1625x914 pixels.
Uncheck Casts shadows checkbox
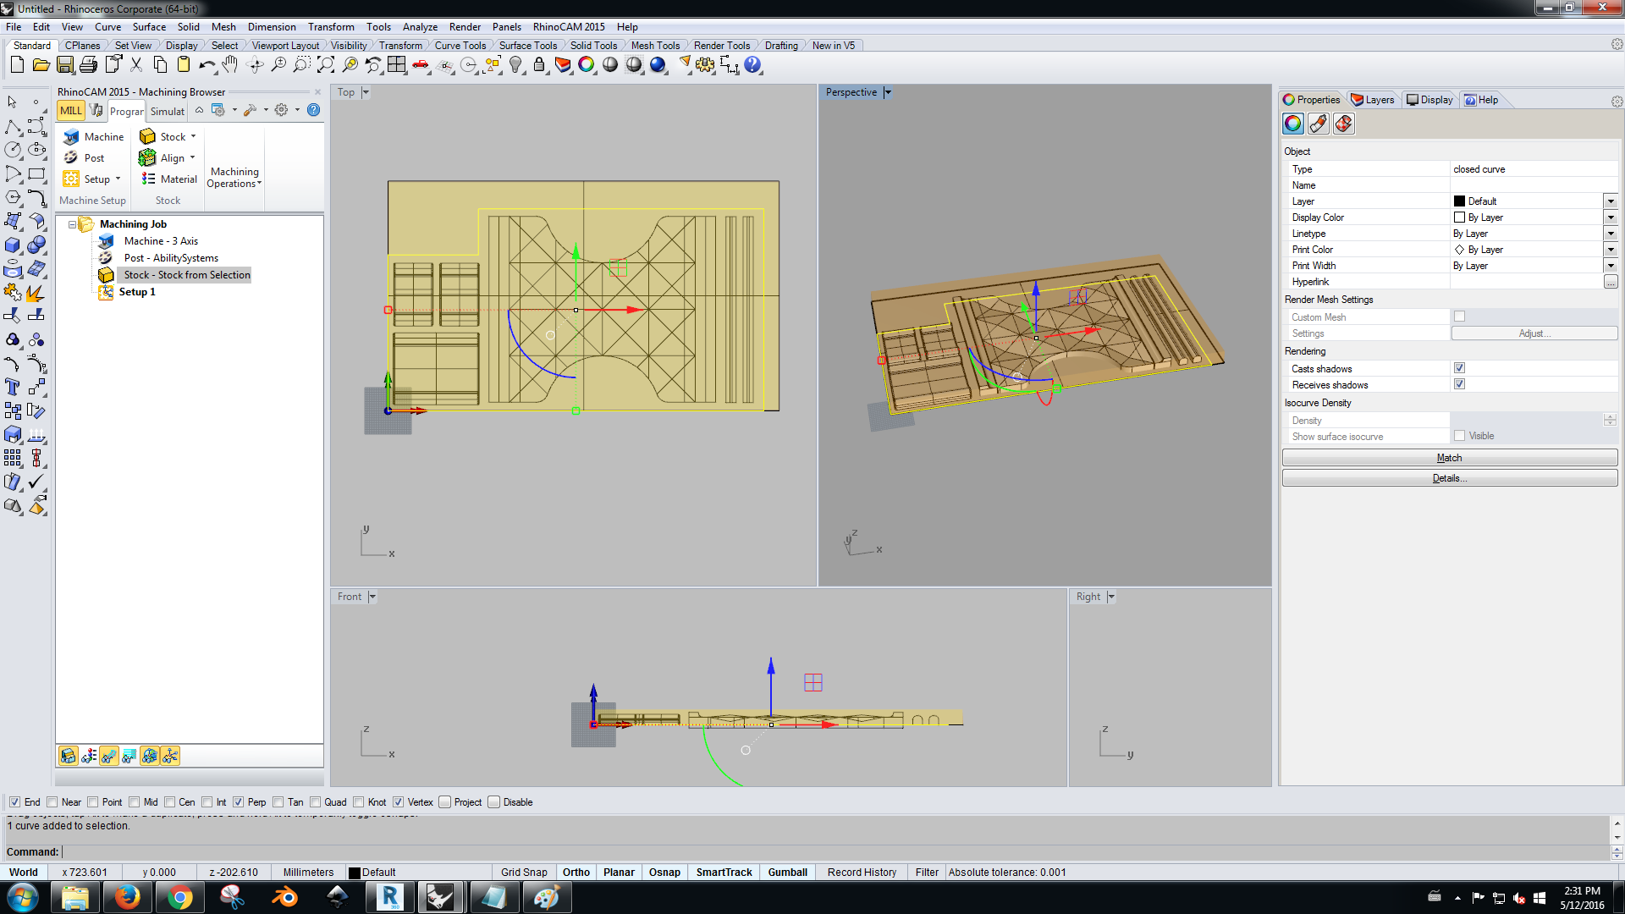[1459, 368]
